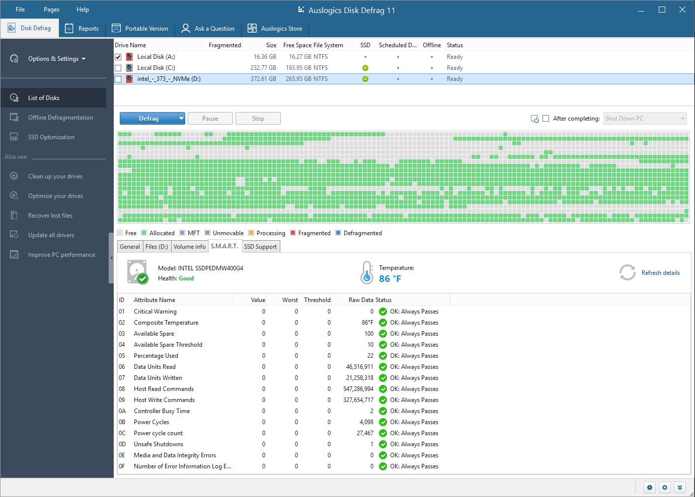Open the Shut Down PC dropdown
The height and width of the screenshot is (497, 695).
(645, 119)
